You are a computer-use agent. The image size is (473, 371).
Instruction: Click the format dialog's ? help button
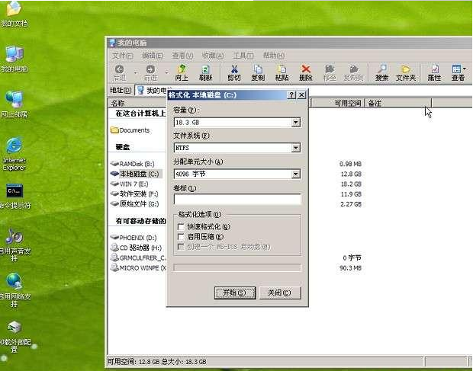(291, 95)
